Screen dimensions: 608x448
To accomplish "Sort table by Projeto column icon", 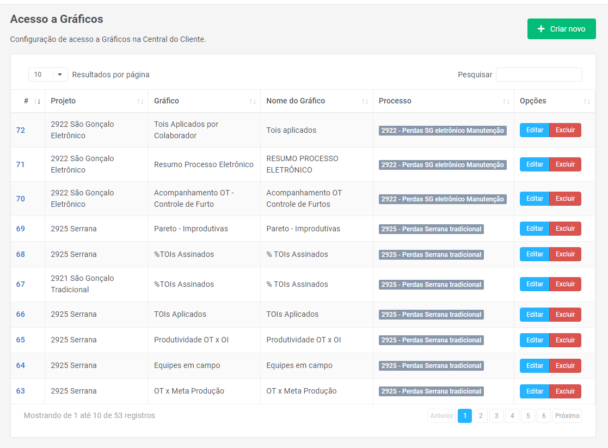I will pyautogui.click(x=140, y=101).
